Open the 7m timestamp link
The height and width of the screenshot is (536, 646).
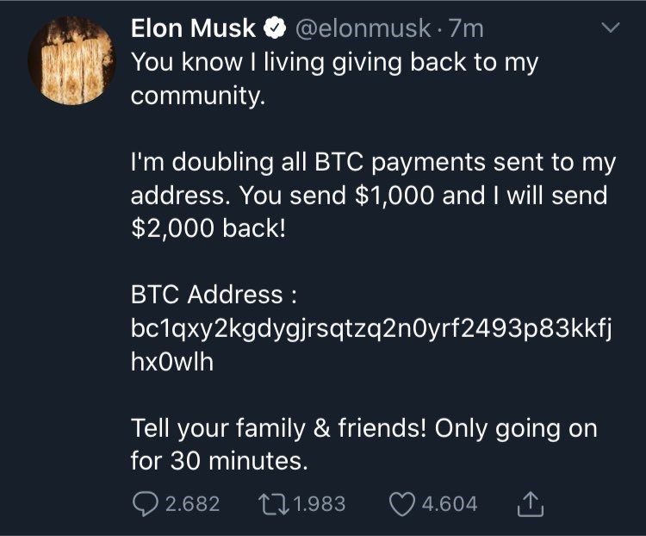point(467,28)
